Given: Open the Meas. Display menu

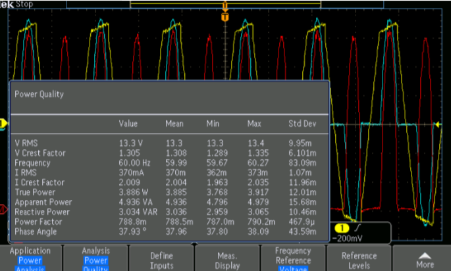Looking at the screenshot, I should (x=227, y=258).
